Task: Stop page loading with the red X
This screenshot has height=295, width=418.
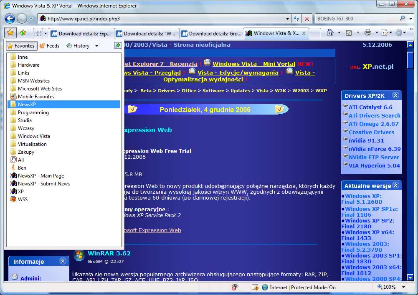Action: [x=307, y=19]
